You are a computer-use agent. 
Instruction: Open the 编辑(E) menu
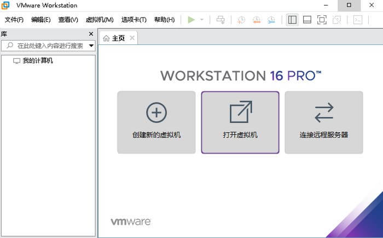point(41,20)
